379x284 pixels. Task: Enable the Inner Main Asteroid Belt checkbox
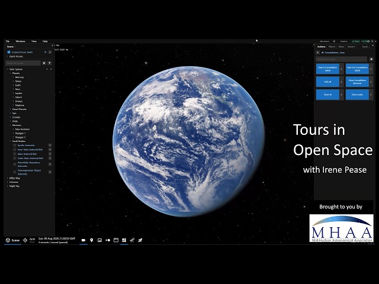point(15,150)
